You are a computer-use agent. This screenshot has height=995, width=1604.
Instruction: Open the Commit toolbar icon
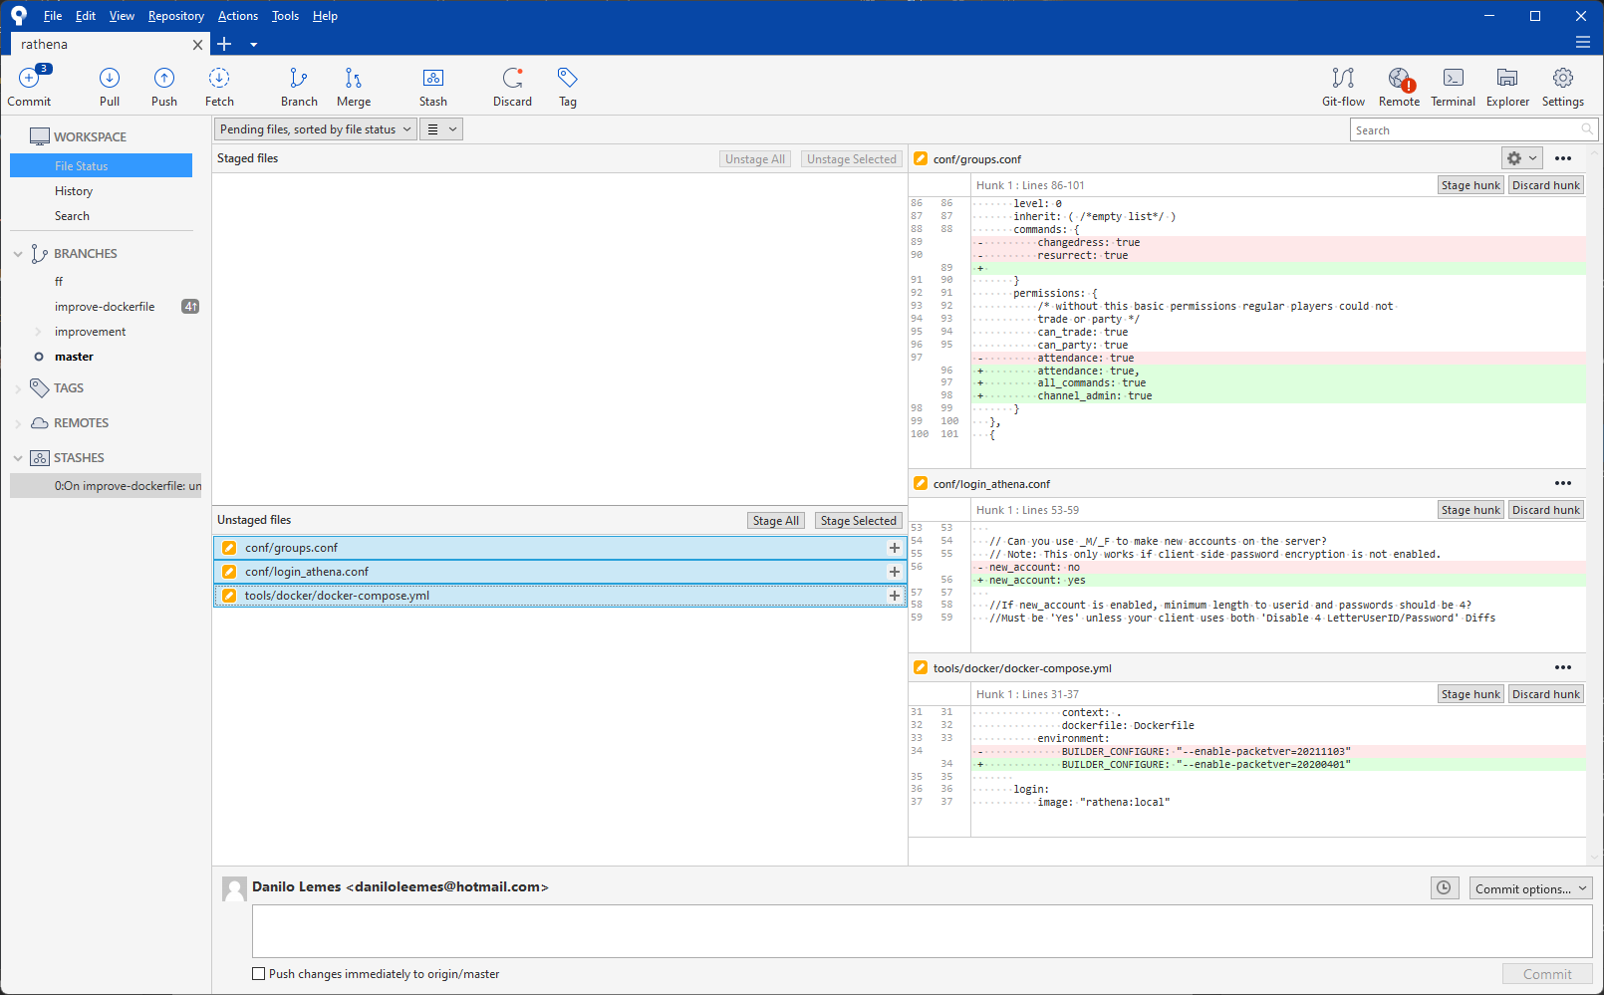(29, 86)
